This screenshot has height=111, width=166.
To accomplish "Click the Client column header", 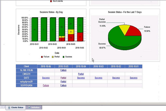I will pyautogui.click(x=26, y=66).
